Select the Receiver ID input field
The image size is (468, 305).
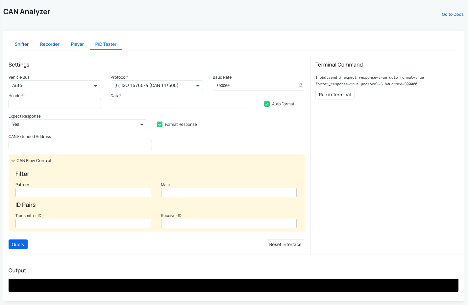click(x=229, y=224)
